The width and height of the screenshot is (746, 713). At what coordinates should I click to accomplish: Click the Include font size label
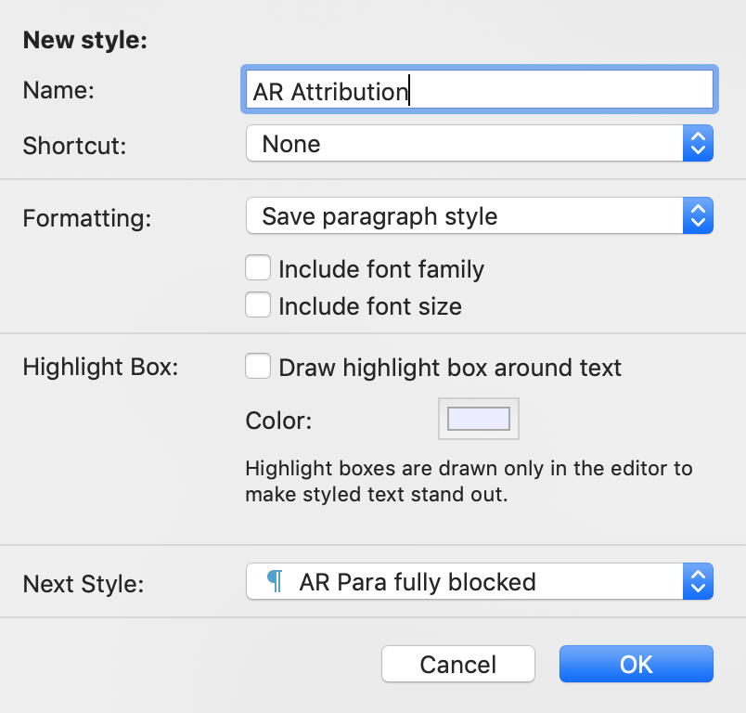[x=370, y=306]
